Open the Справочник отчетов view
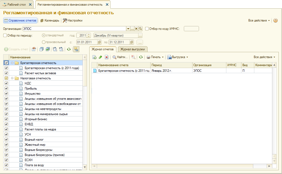 20,20
